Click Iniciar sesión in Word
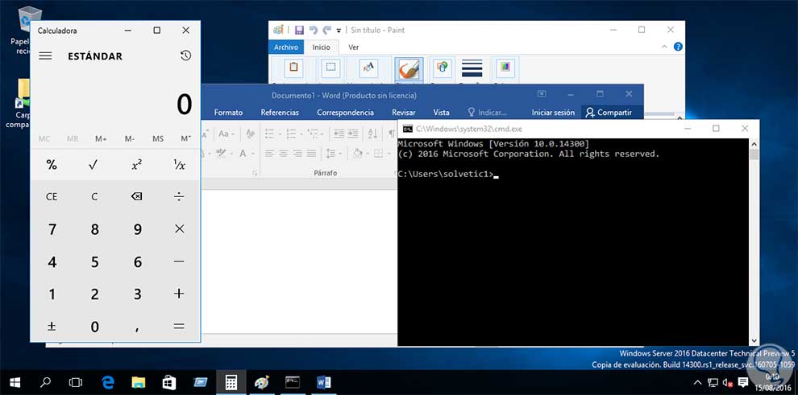This screenshot has width=798, height=395. (x=553, y=113)
